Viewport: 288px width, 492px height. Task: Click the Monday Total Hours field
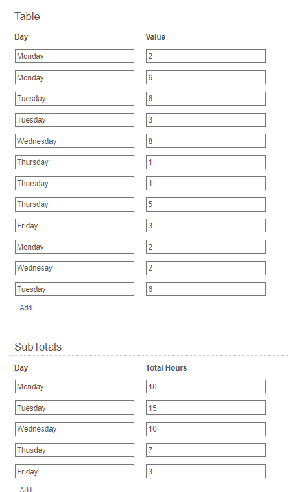point(206,387)
